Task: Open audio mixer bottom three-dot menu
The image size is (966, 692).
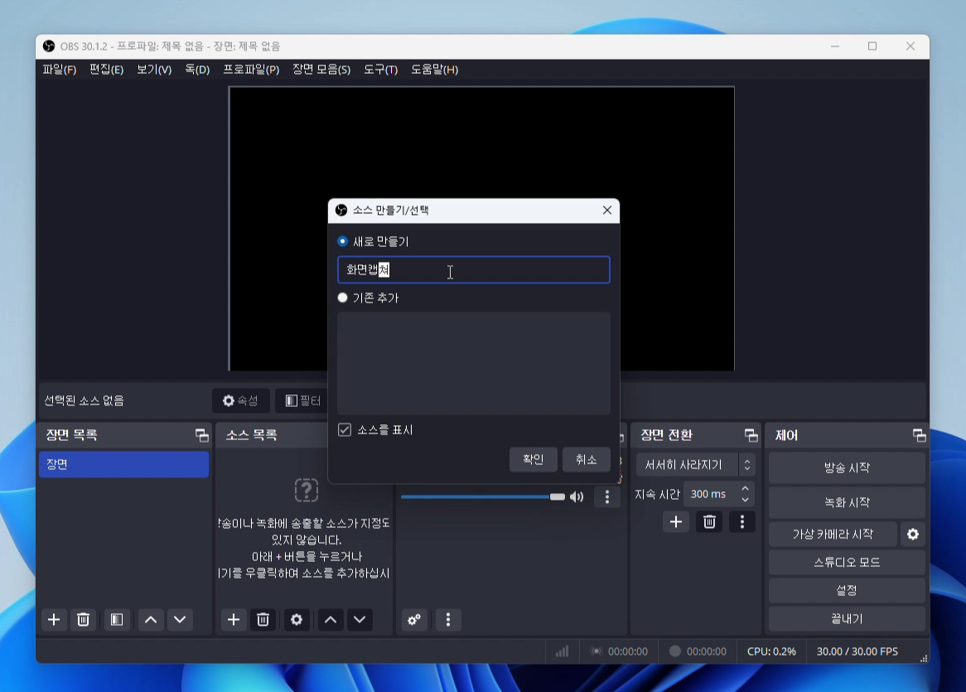Action: (448, 619)
